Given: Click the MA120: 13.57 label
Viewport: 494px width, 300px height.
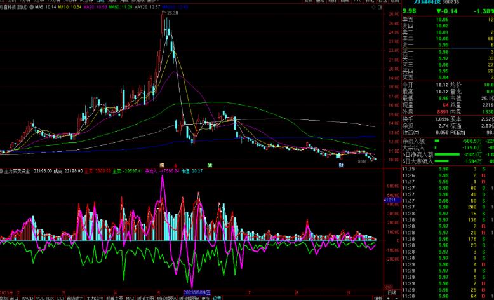Looking at the screenshot, I should point(147,7).
